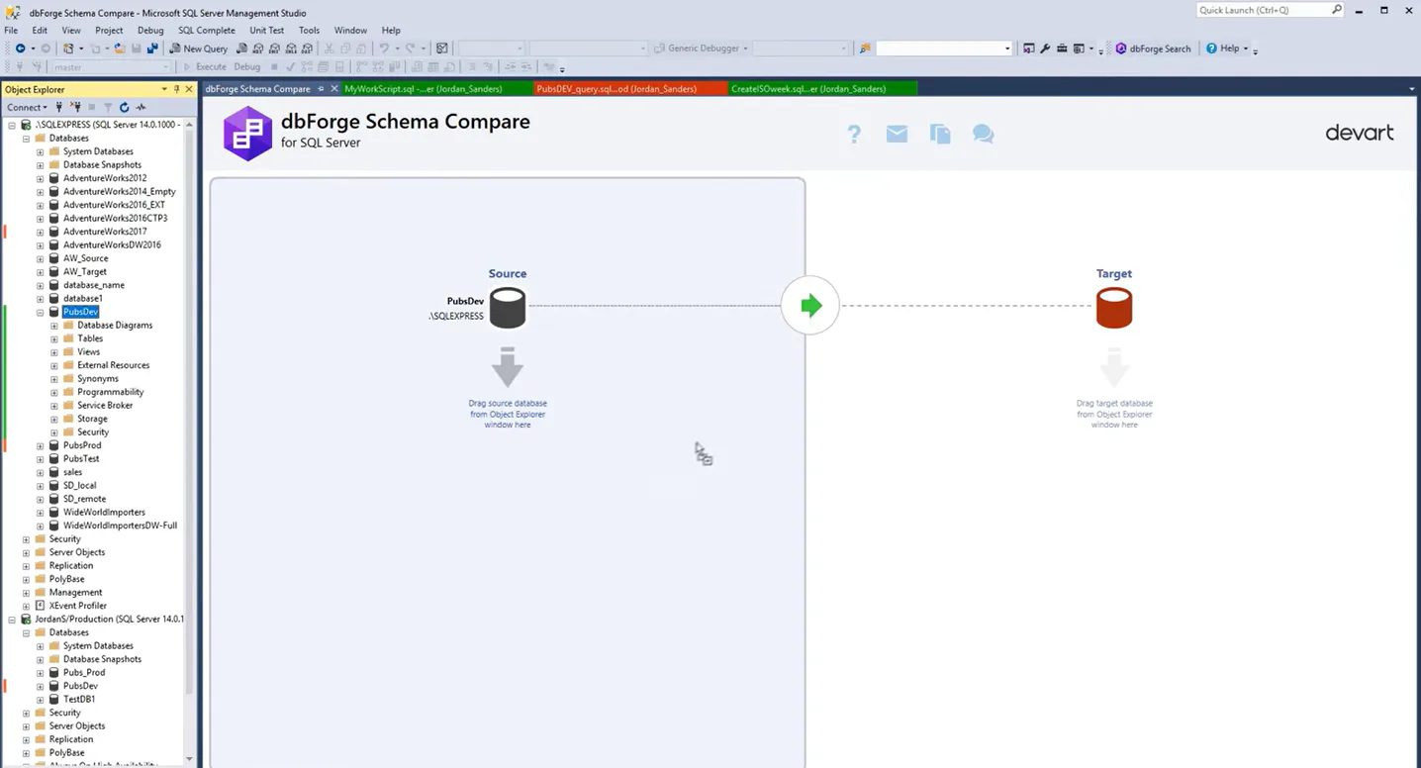Click the Views folder under PubsDev
The height and width of the screenshot is (768, 1421).
tap(88, 352)
